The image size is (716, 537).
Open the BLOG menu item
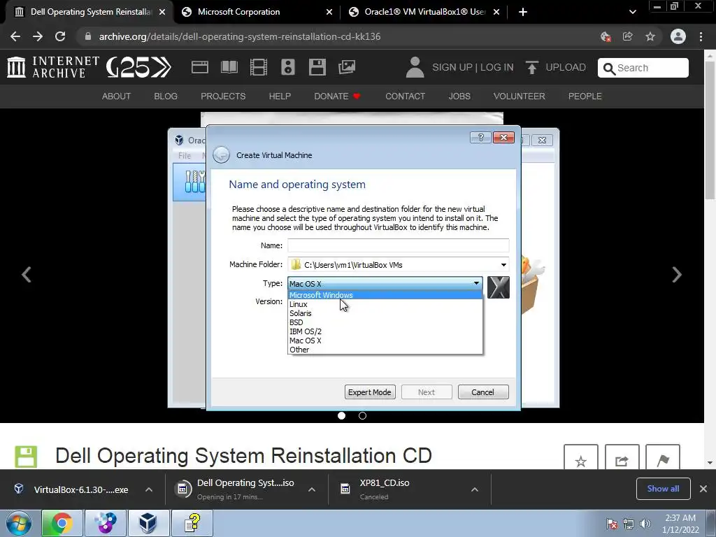[166, 96]
